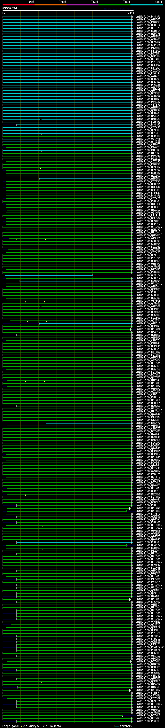Open entry UniRef100_P48493
This screenshot has height=728, width=165.
click(x=148, y=125)
